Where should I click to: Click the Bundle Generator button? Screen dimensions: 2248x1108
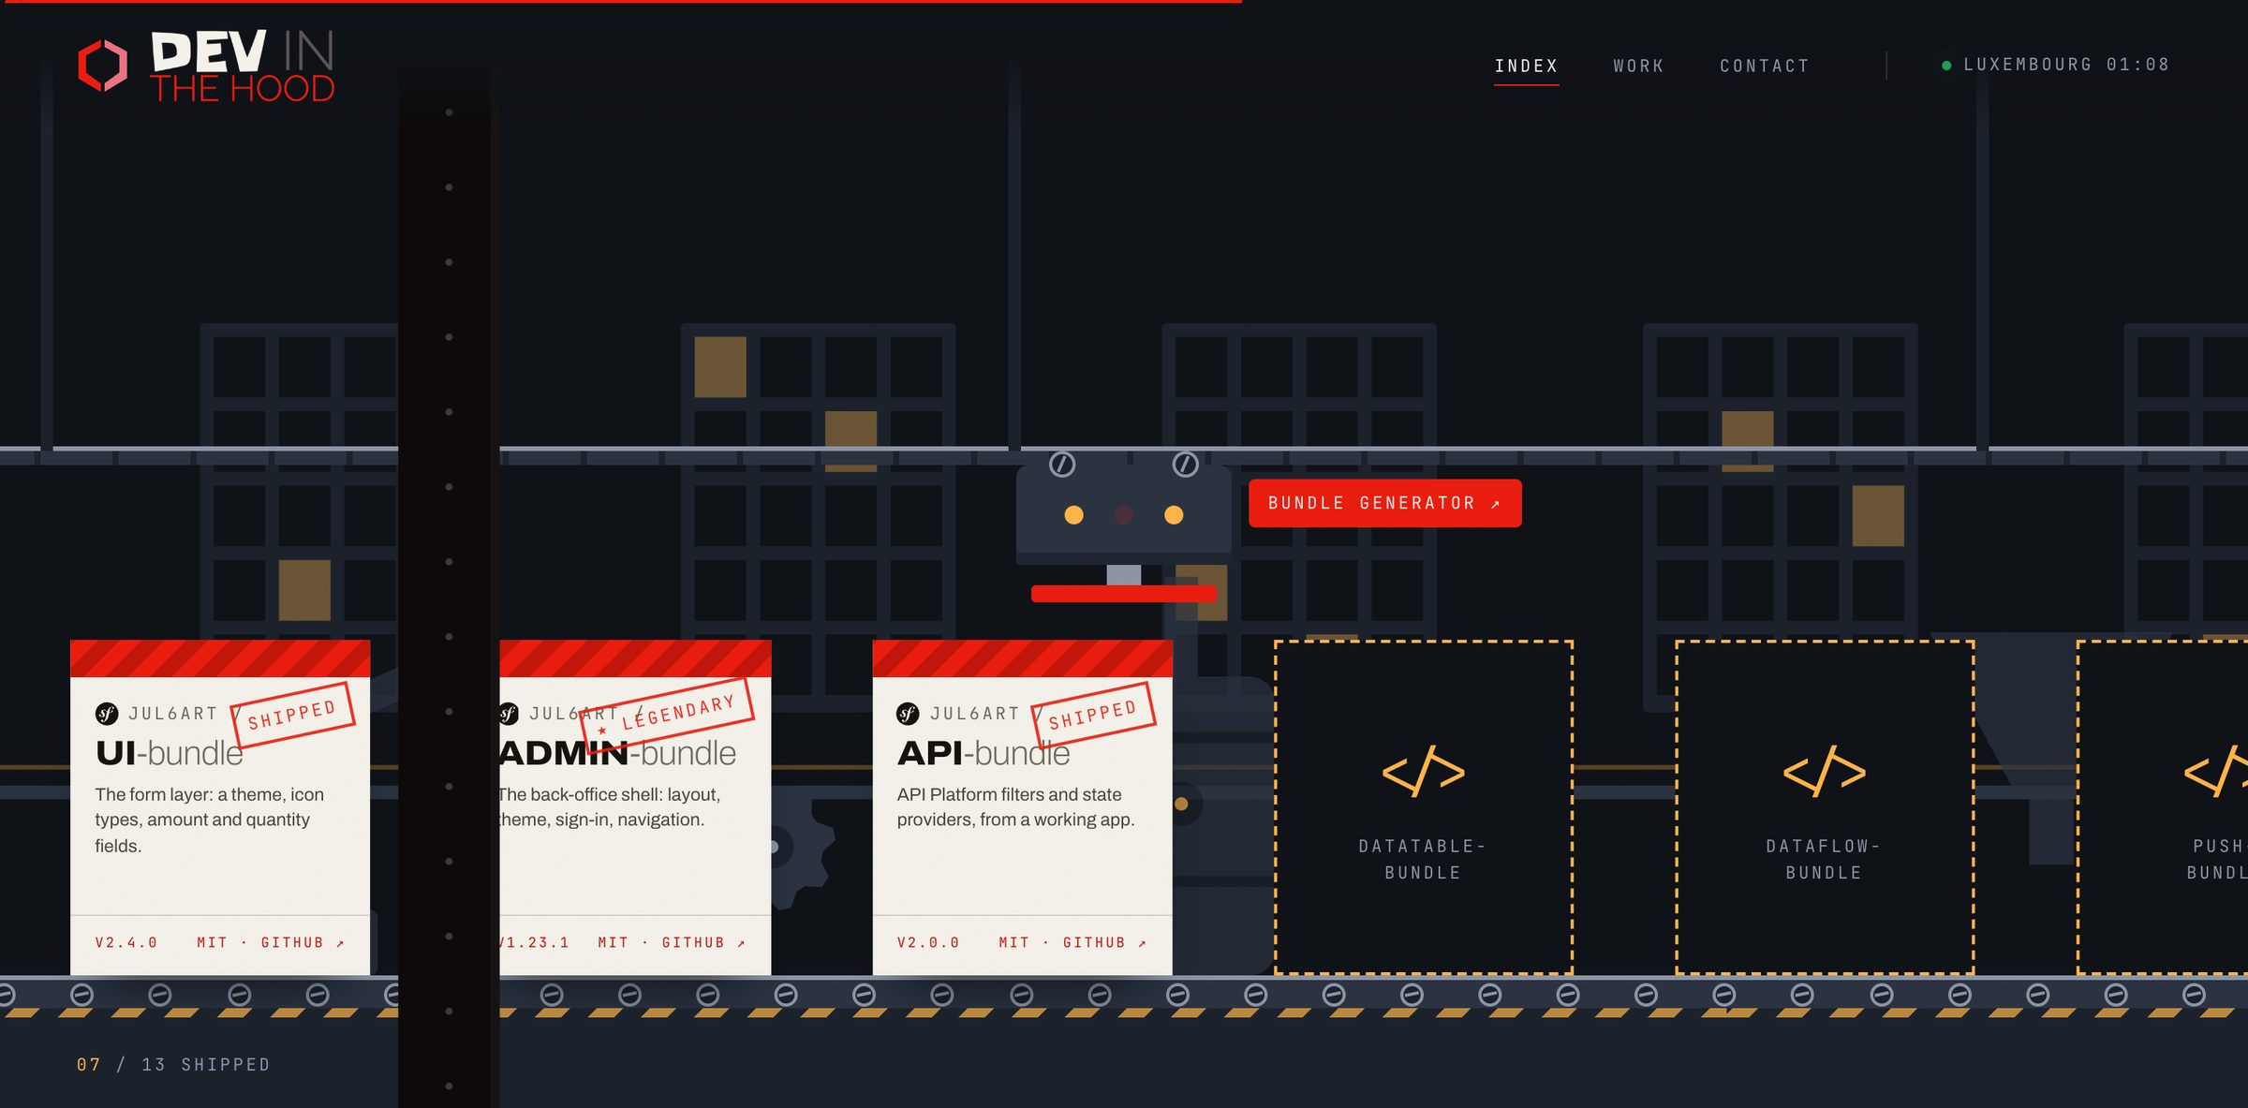click(1384, 503)
